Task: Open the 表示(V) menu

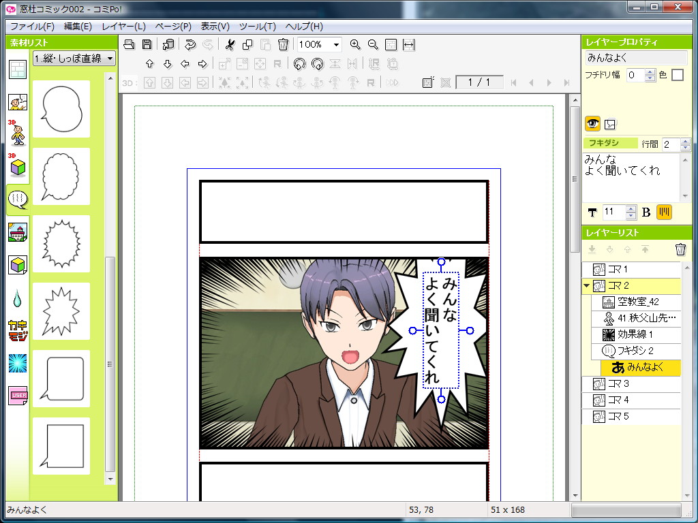Action: click(215, 27)
